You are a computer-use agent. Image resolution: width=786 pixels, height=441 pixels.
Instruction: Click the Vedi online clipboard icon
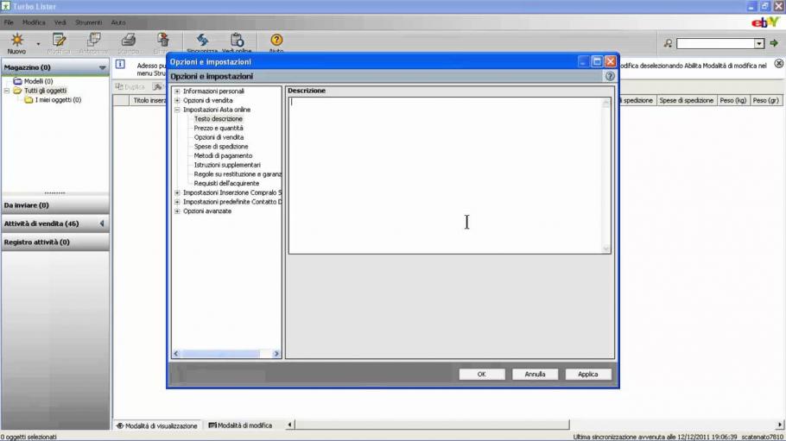(x=238, y=40)
